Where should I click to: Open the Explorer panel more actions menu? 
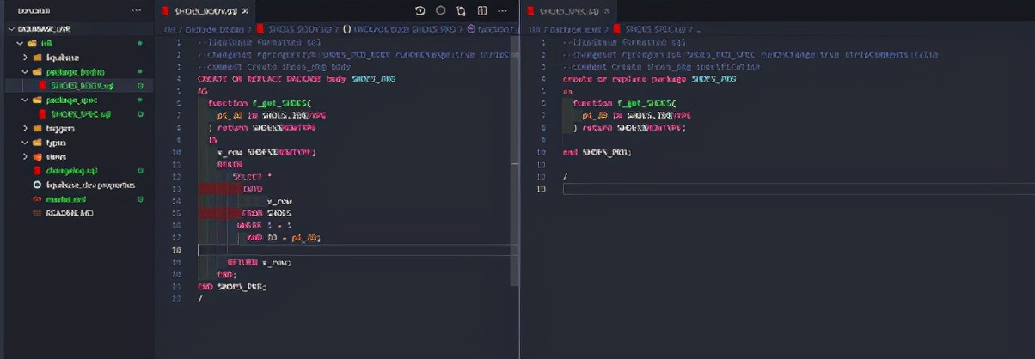(136, 10)
